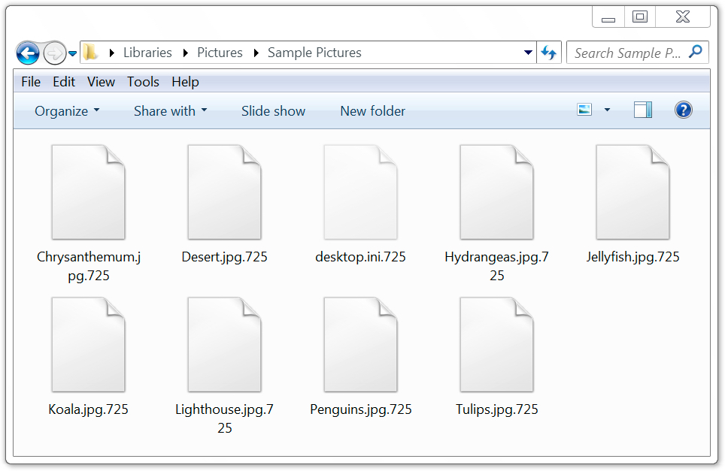Click the Refresh button
Screen dimensions: 725x471
pyautogui.click(x=549, y=53)
